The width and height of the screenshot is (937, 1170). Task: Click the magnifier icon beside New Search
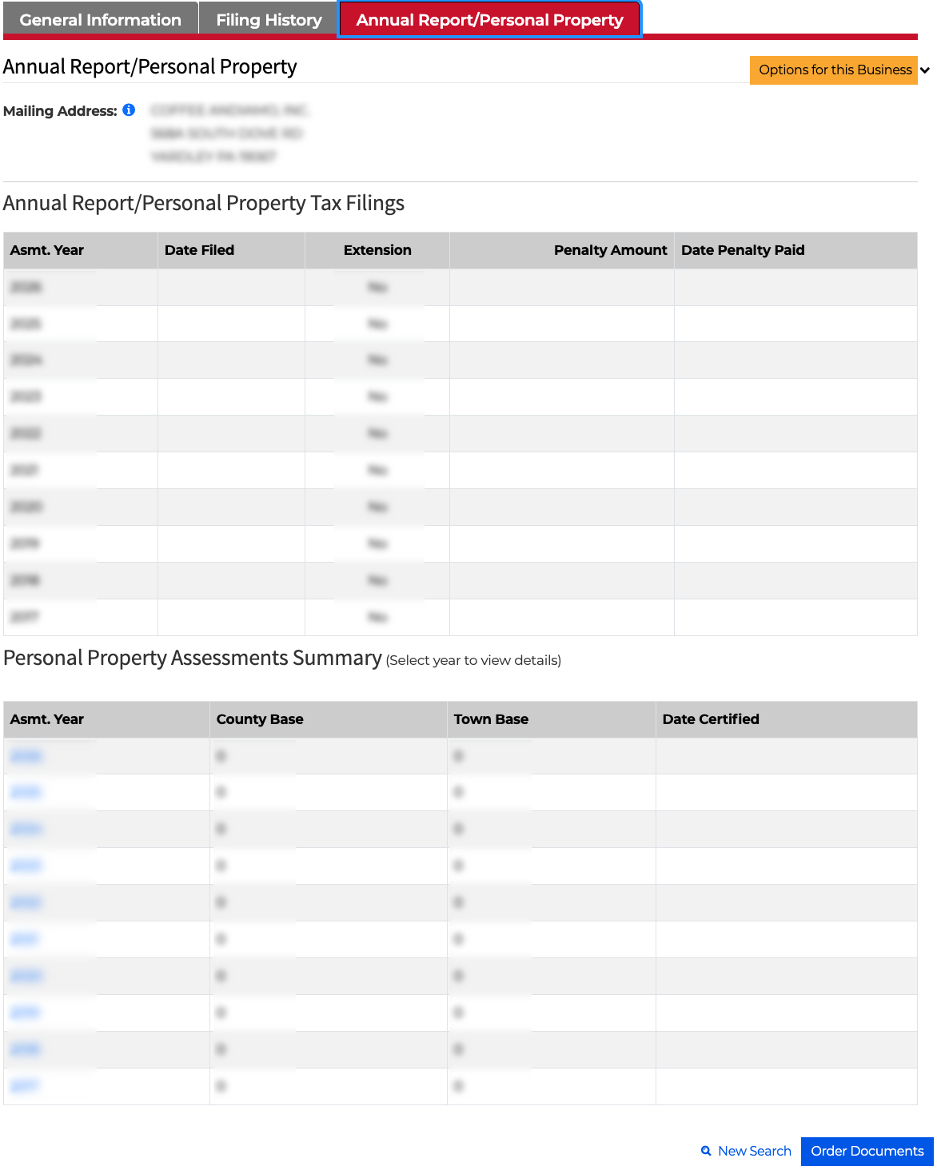[706, 1151]
